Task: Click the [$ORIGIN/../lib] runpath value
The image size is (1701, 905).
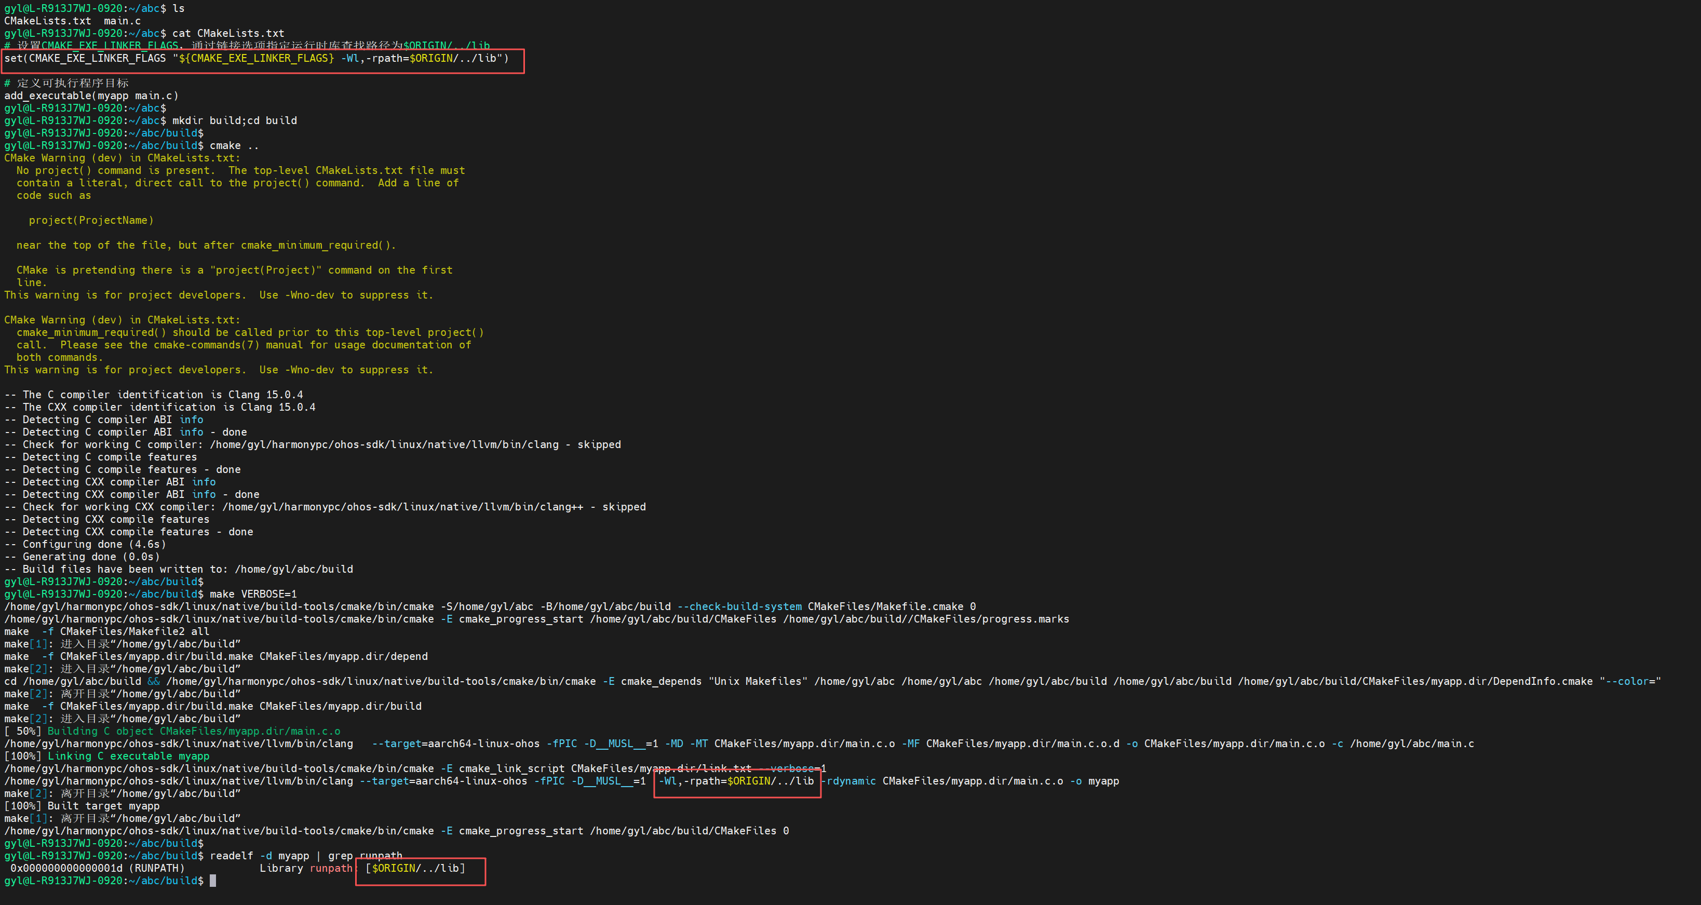Action: pyautogui.click(x=415, y=868)
